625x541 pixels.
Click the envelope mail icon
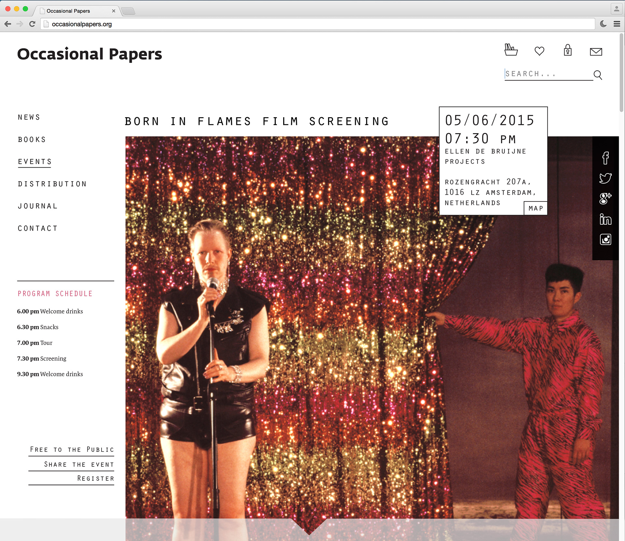pyautogui.click(x=596, y=52)
